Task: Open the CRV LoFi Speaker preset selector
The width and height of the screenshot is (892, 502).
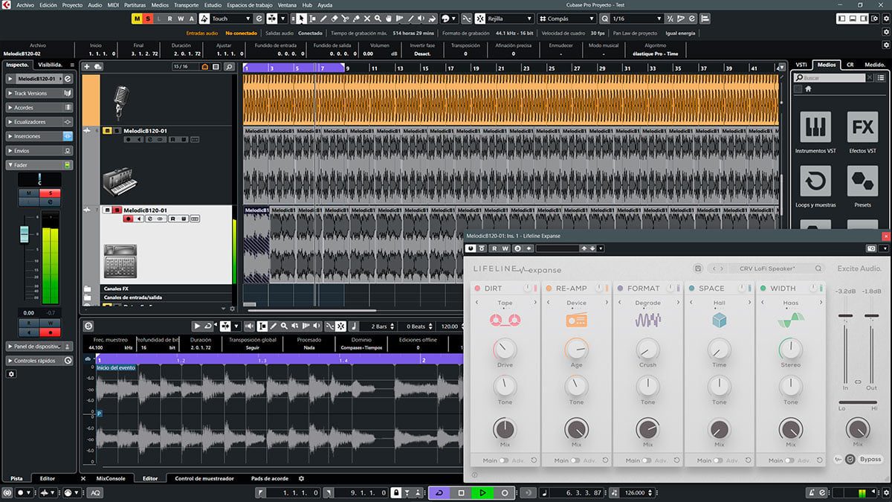Action: pos(767,268)
